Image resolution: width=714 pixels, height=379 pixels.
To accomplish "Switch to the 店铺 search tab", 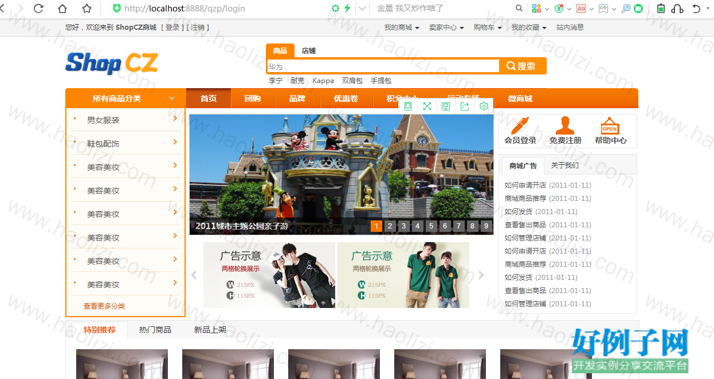I will pos(309,50).
